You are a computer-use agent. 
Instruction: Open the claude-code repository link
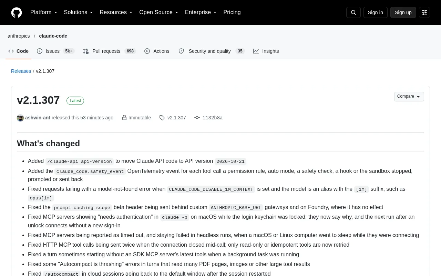53,36
